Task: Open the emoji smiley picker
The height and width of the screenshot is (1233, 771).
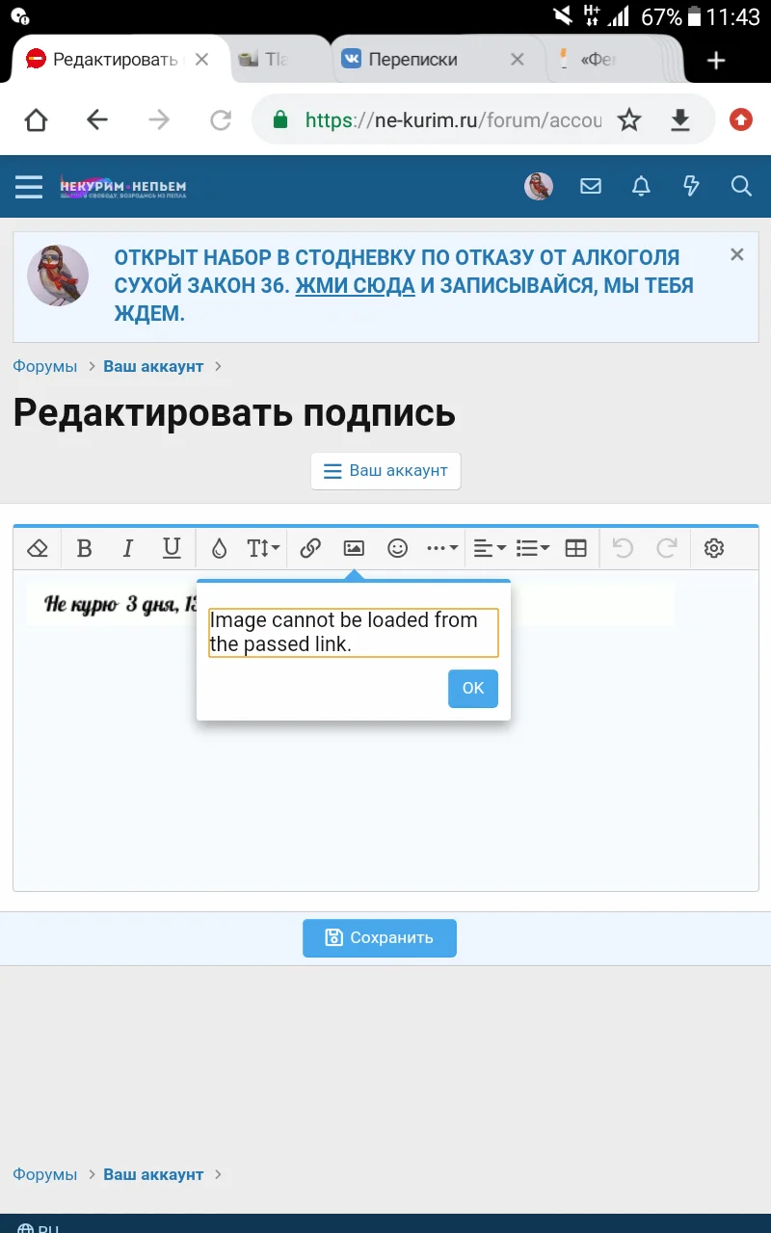Action: (x=397, y=547)
